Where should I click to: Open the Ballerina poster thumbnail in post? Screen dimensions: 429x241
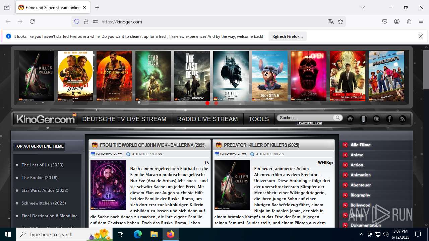(x=108, y=185)
